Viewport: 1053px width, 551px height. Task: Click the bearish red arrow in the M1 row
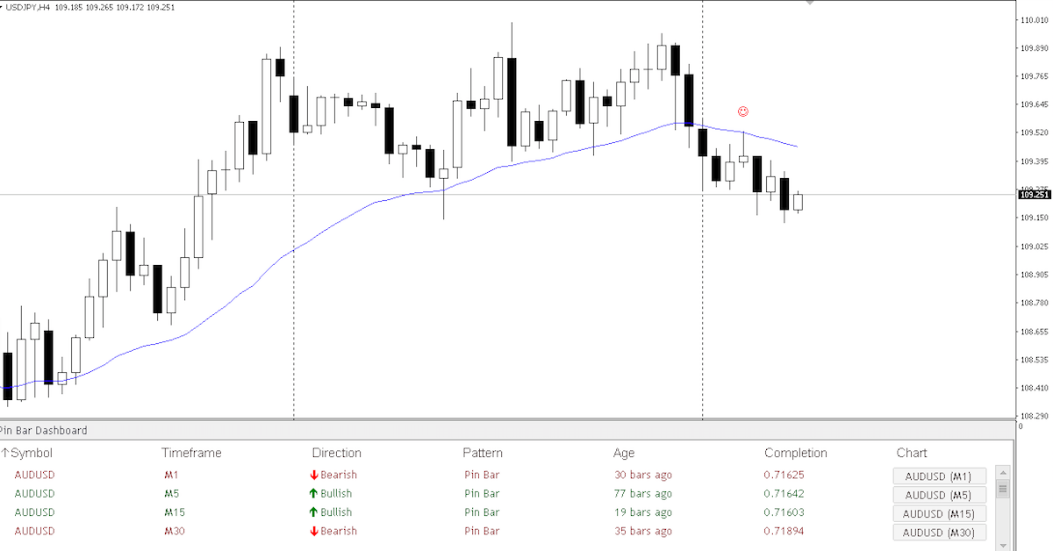313,475
